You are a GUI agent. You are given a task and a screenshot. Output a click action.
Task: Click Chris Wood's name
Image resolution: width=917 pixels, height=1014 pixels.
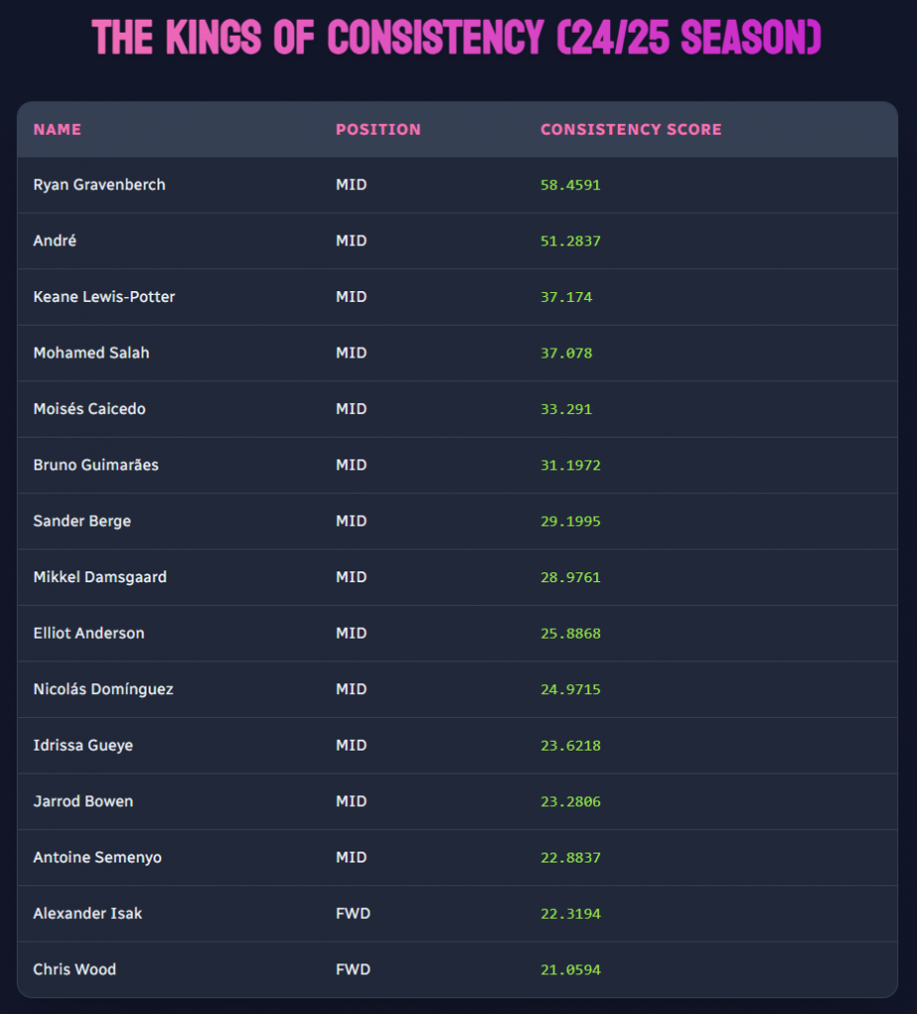click(x=74, y=969)
